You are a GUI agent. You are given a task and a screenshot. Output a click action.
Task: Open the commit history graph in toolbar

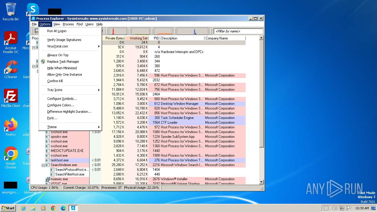[140, 31]
